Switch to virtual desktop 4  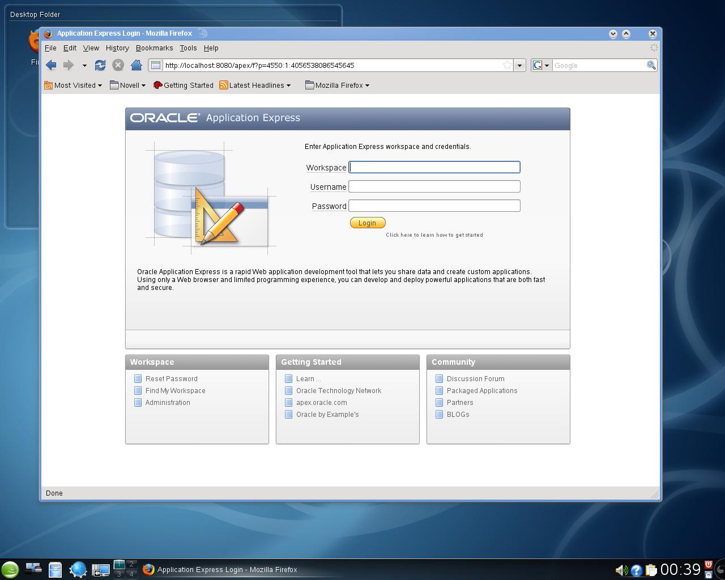click(131, 574)
